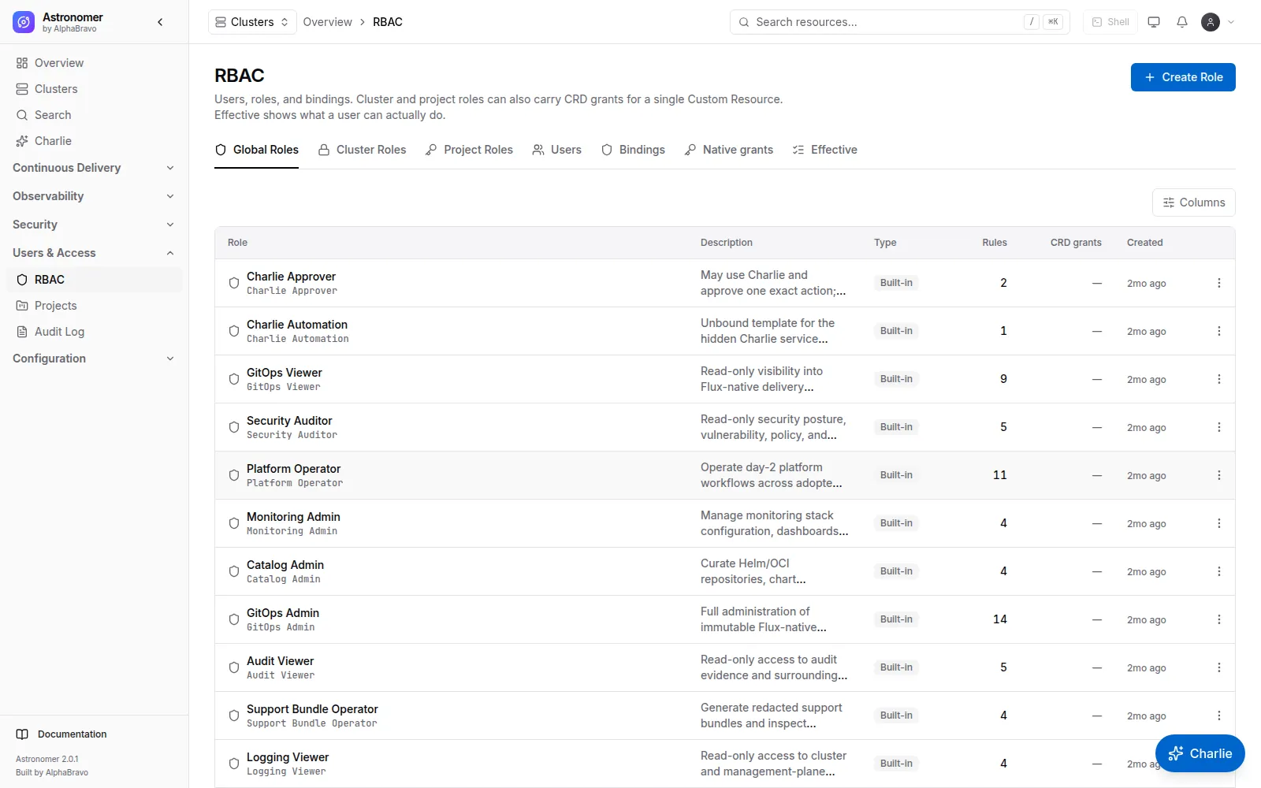Click the Overview breadcrumb link
This screenshot has height=788, width=1261.
328,22
